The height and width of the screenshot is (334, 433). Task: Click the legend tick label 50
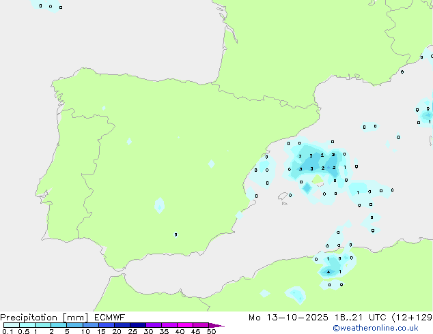click(x=211, y=332)
